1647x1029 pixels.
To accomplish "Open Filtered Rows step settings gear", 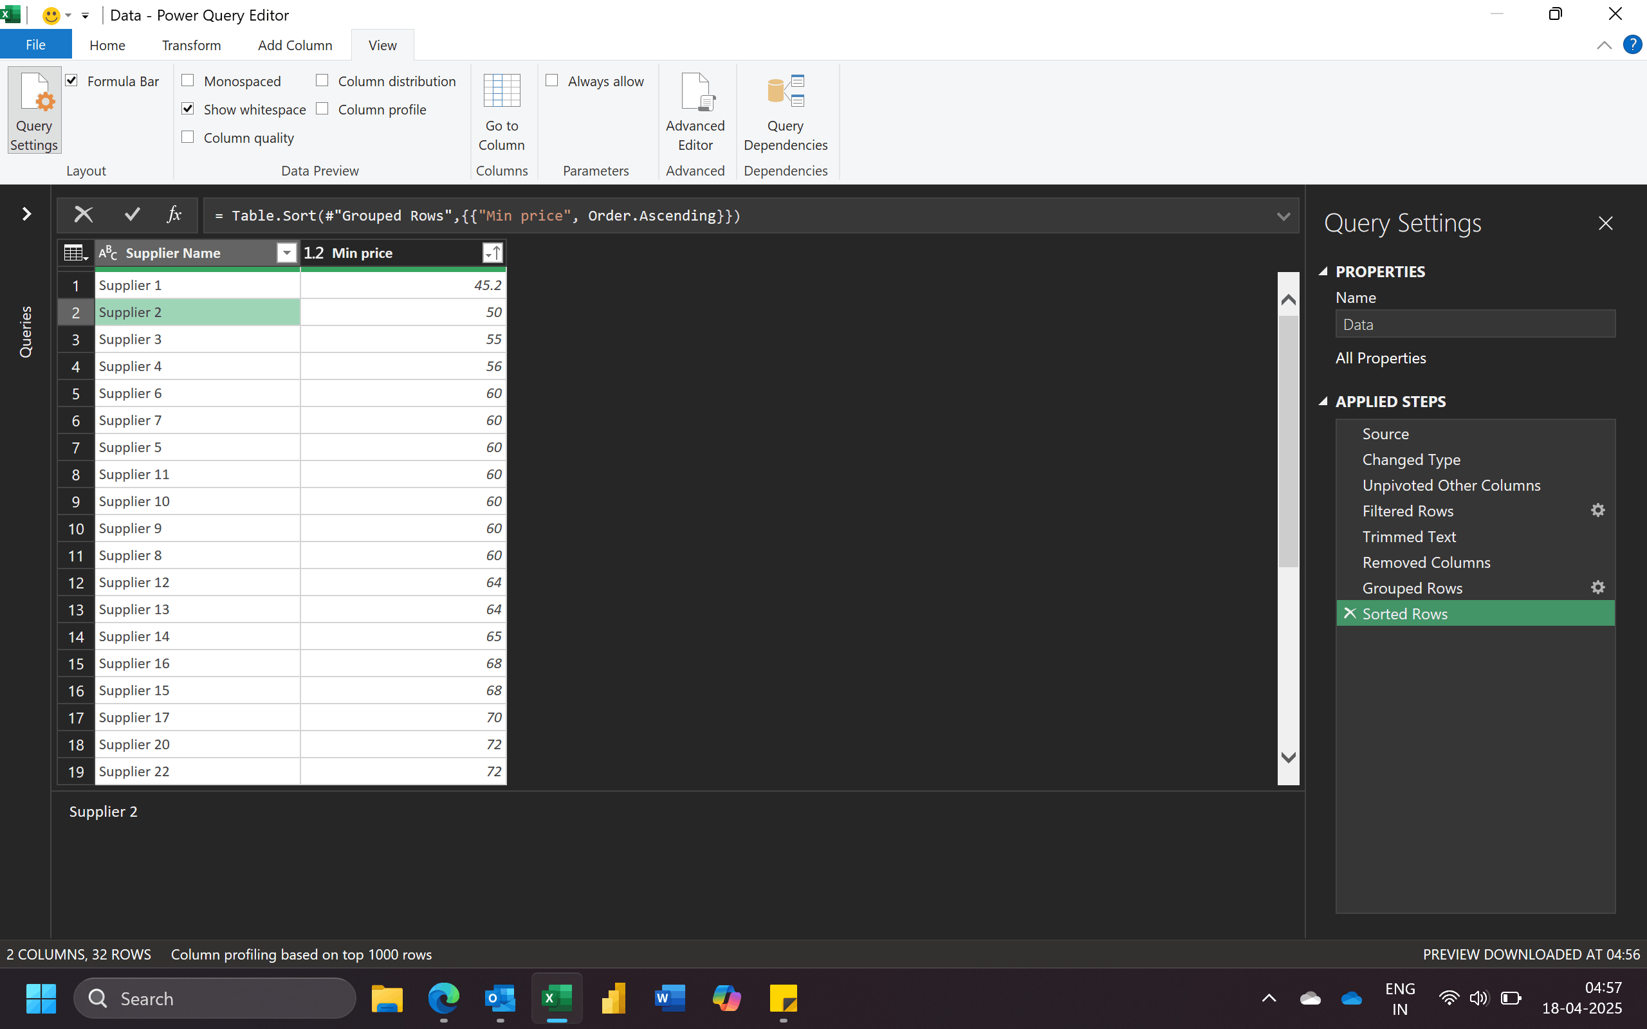I will pyautogui.click(x=1598, y=511).
